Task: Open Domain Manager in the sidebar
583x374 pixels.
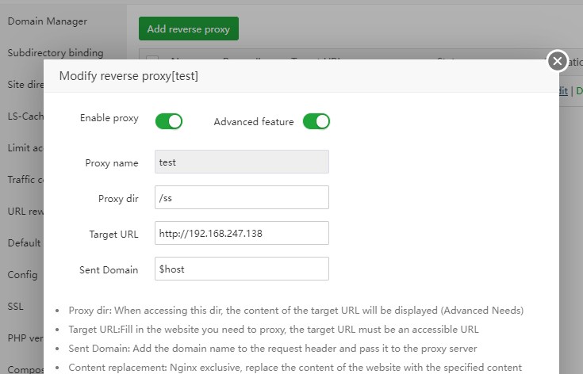Action: (x=48, y=21)
